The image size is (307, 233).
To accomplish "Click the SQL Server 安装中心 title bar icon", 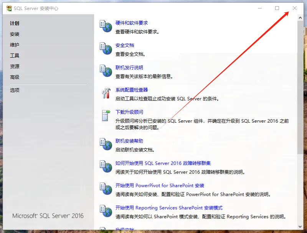I will click(9, 8).
